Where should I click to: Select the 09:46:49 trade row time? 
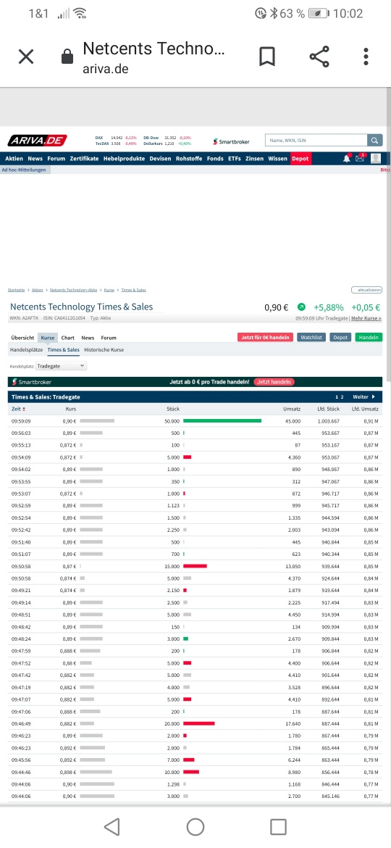pos(21,723)
